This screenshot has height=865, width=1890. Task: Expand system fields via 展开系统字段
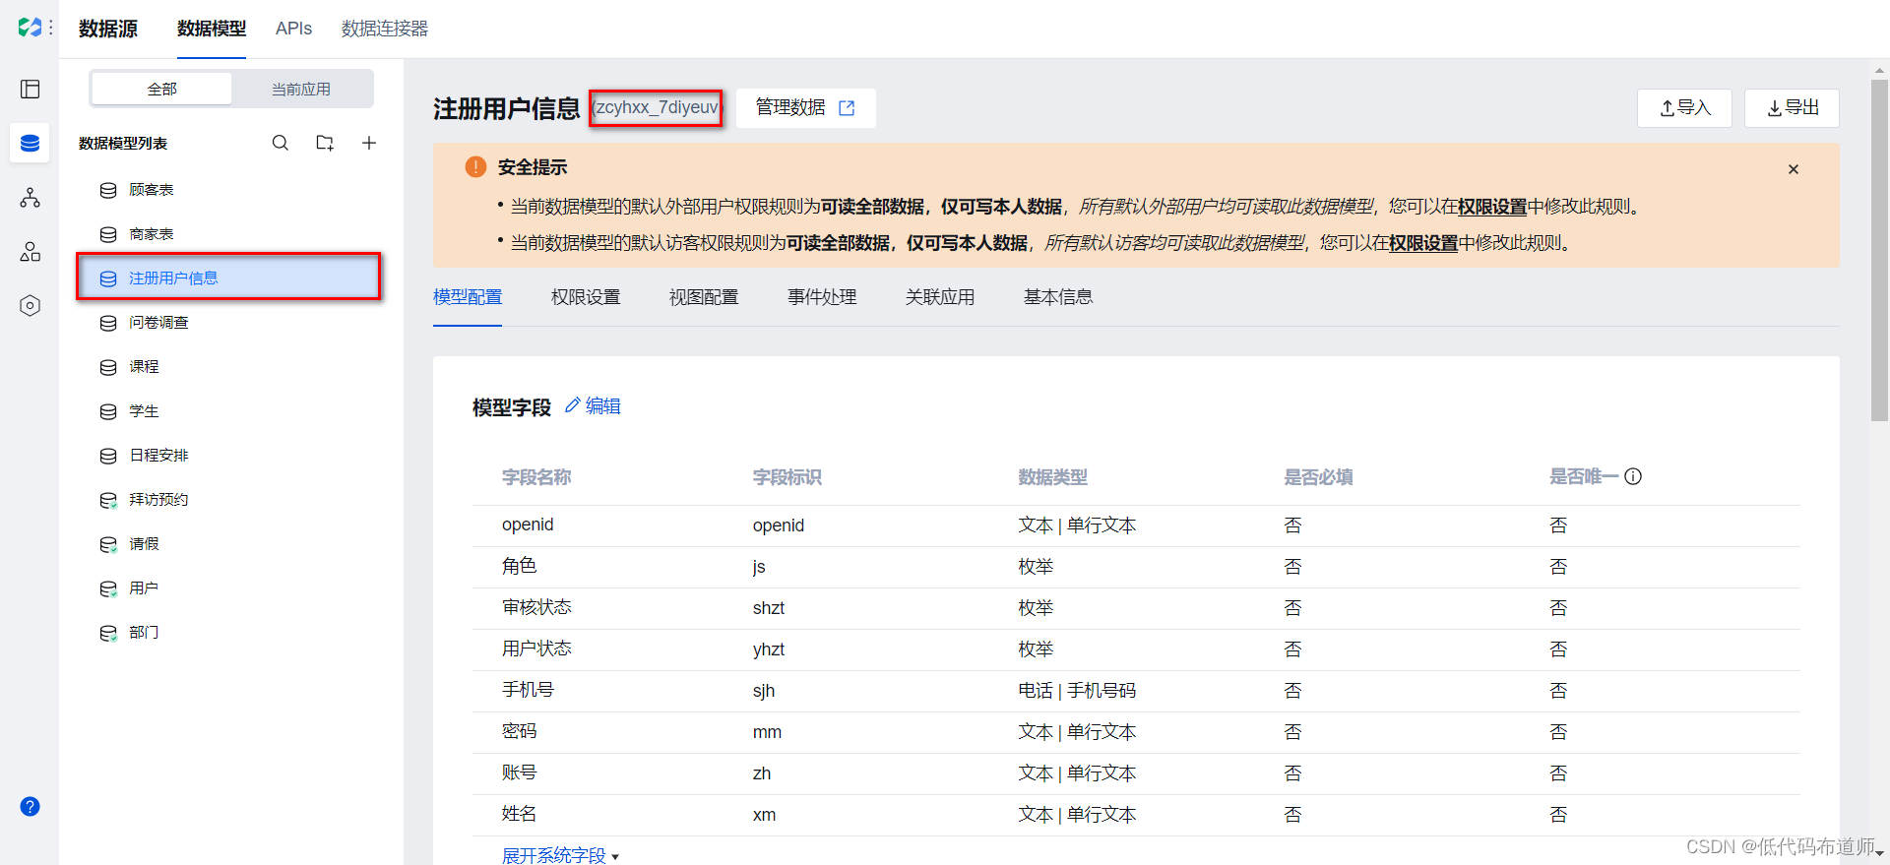pos(560,855)
